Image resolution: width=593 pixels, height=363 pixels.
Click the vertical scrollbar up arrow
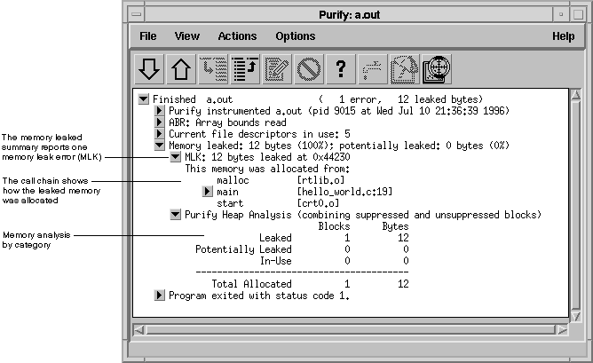575,94
